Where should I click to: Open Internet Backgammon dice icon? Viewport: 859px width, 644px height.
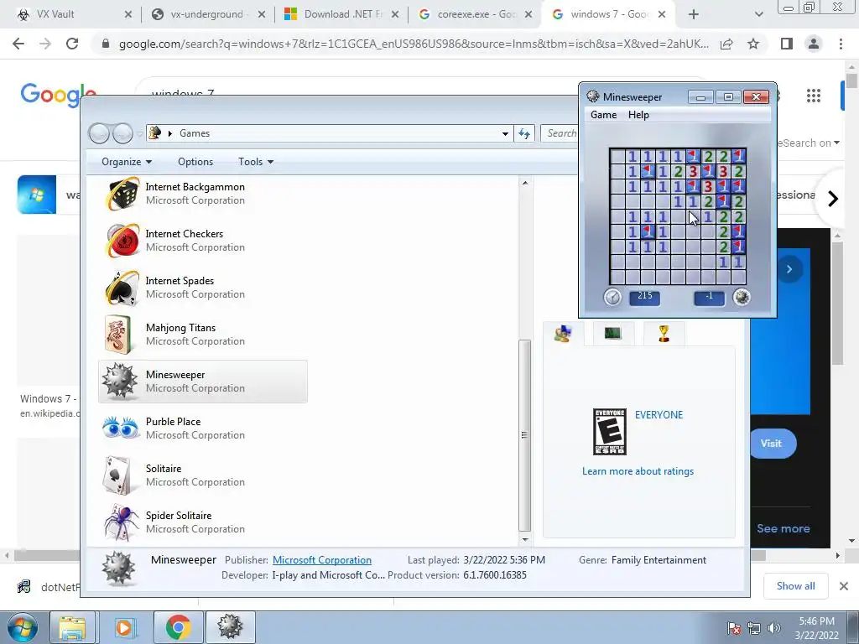(x=122, y=194)
